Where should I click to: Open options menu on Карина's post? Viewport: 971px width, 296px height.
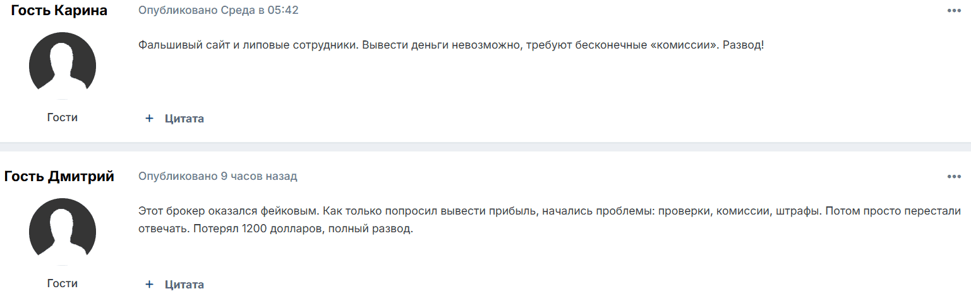pos(953,11)
